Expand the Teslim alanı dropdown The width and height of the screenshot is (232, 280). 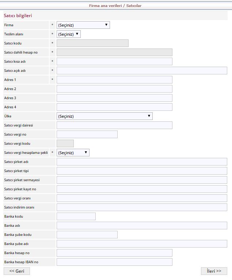tap(69, 34)
